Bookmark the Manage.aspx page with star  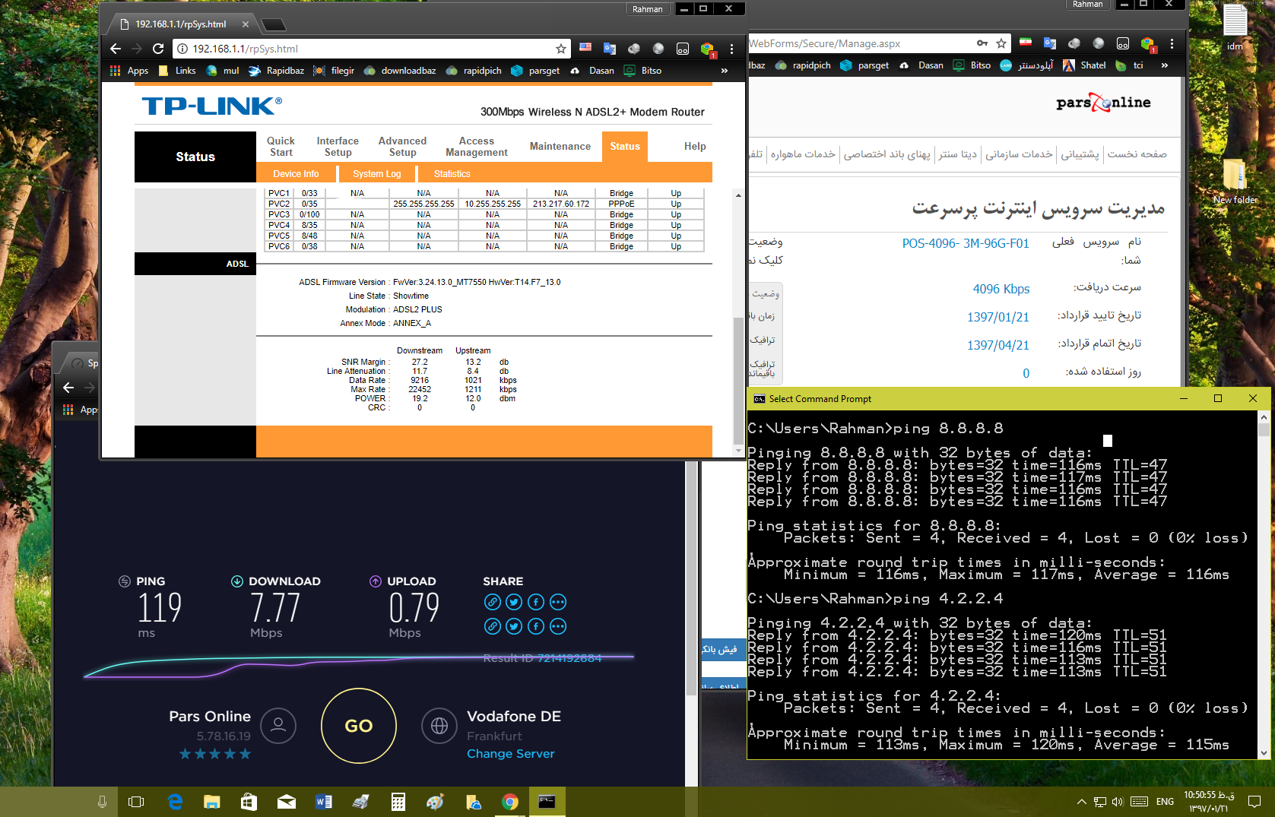click(x=1001, y=43)
